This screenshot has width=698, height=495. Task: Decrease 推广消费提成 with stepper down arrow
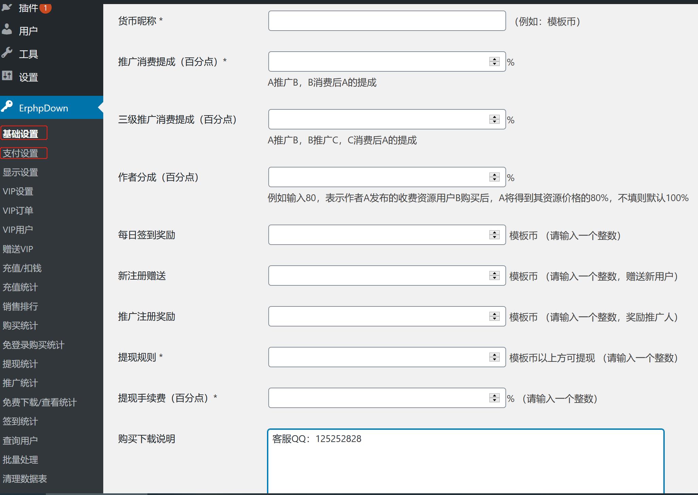click(495, 64)
